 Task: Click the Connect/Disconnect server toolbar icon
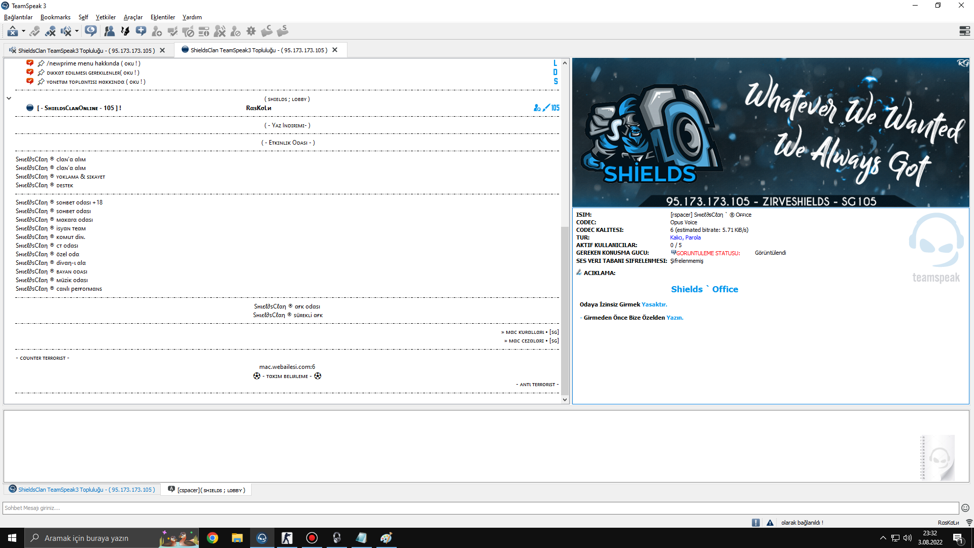point(13,31)
